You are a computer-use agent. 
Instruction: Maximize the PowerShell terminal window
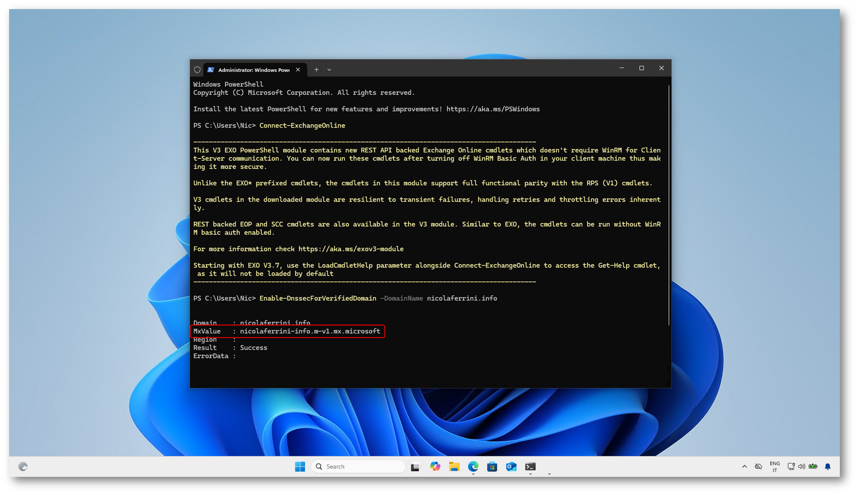point(641,68)
